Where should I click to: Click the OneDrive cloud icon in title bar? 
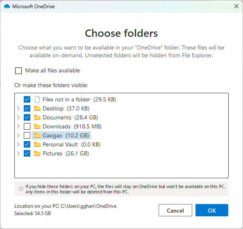pyautogui.click(x=7, y=7)
